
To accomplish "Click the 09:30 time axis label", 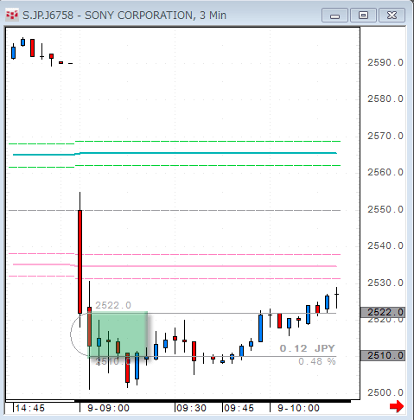I will click(x=191, y=408).
